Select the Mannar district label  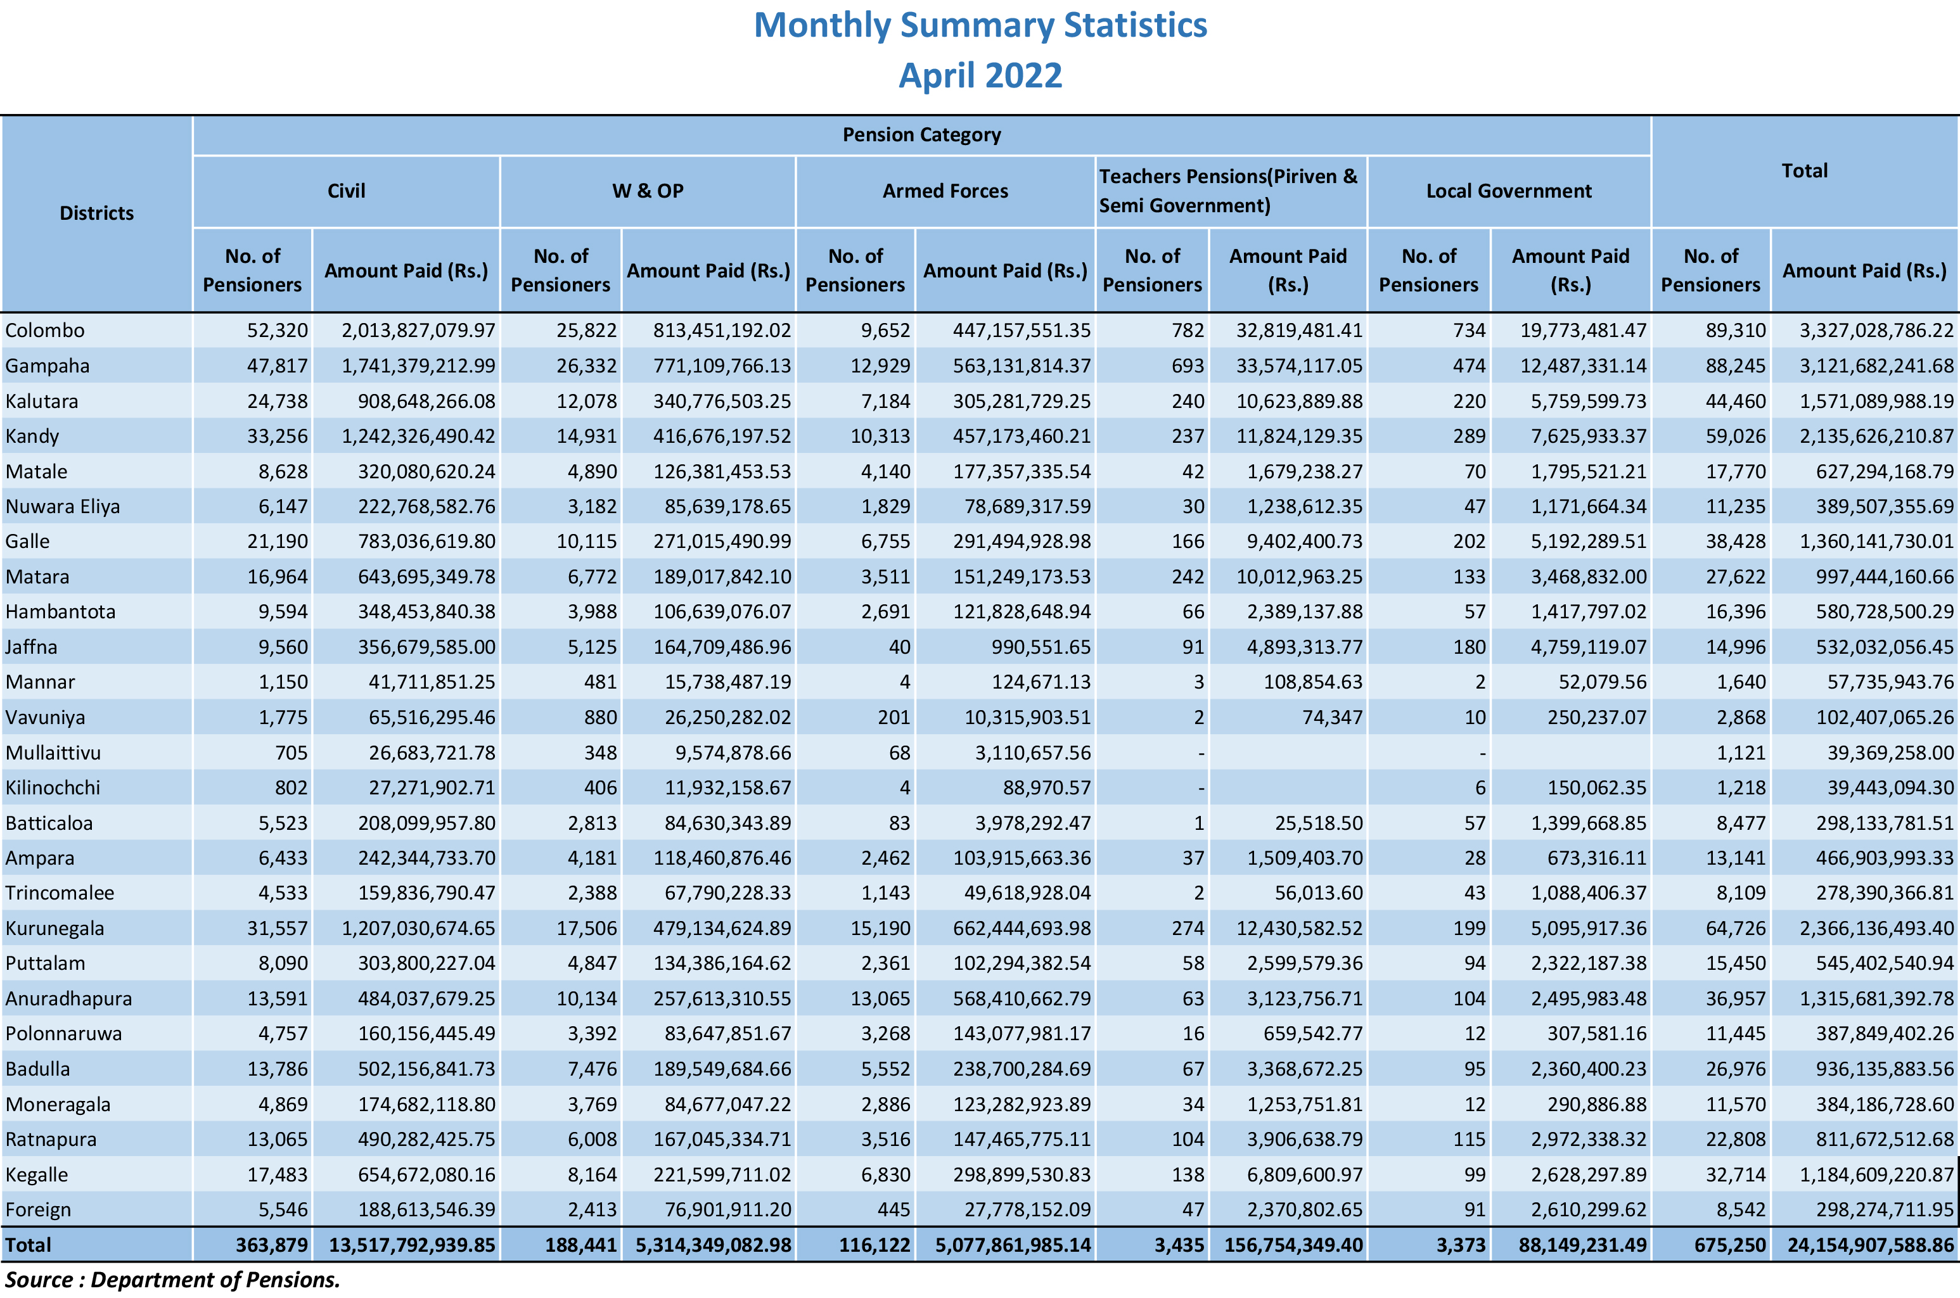click(40, 682)
